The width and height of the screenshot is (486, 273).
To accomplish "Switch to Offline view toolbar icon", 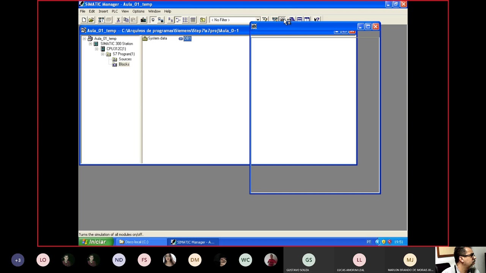I will click(153, 20).
